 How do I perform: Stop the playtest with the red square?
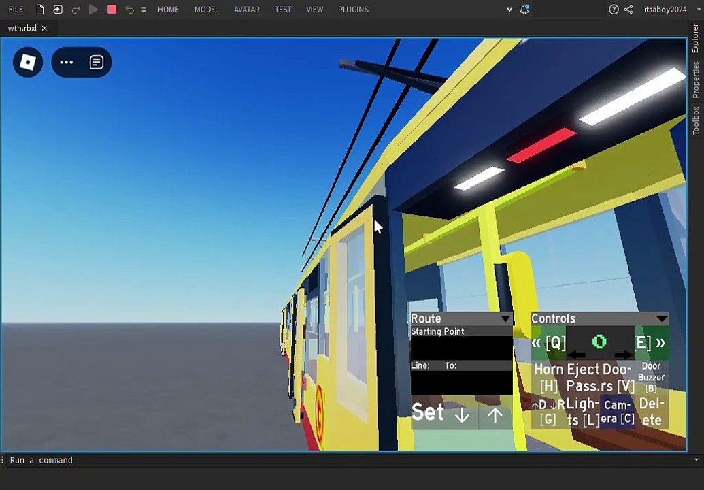[112, 10]
